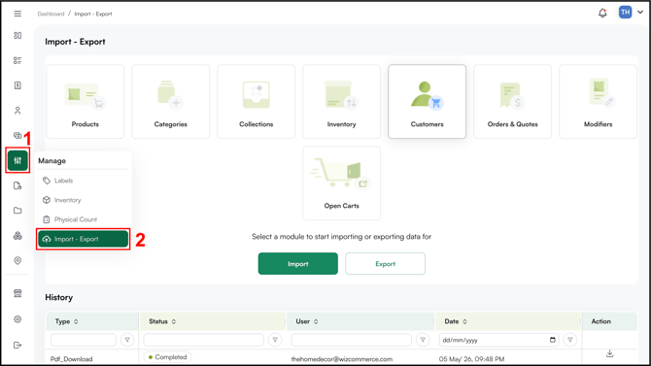This screenshot has height=366, width=651.
Task: Download the Pdf_Download history entry
Action: click(x=609, y=353)
